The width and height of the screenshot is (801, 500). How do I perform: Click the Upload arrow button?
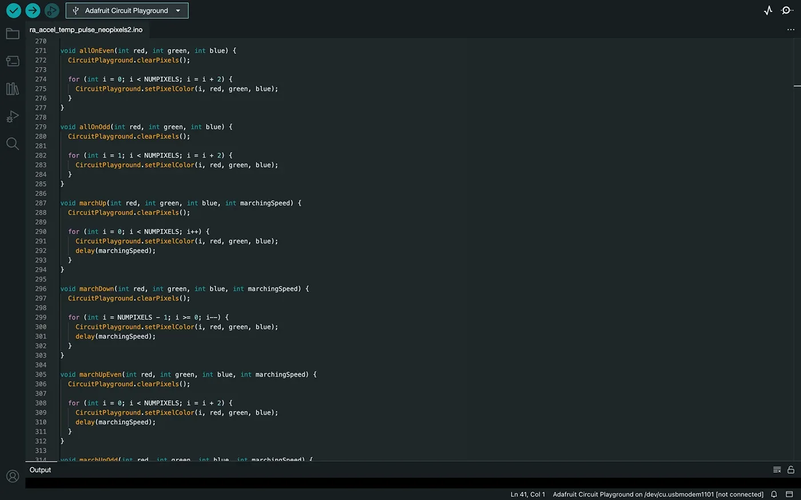point(33,10)
